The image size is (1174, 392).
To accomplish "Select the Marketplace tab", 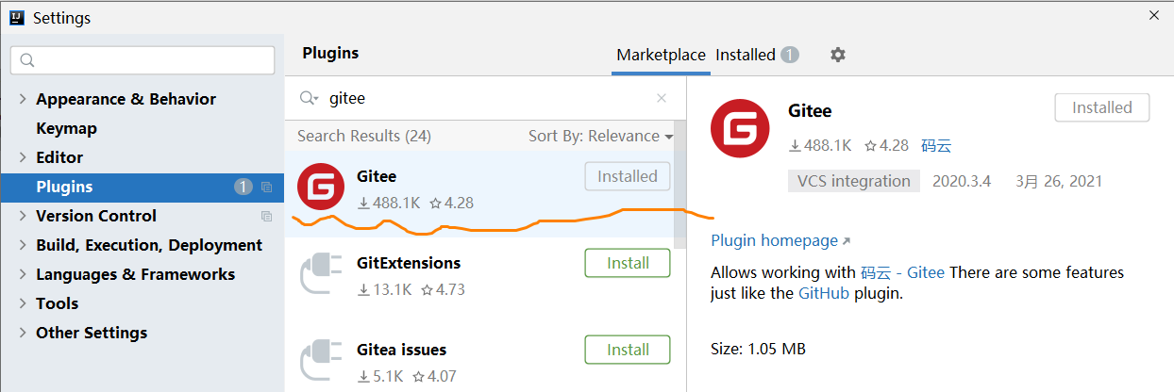I will (x=661, y=55).
